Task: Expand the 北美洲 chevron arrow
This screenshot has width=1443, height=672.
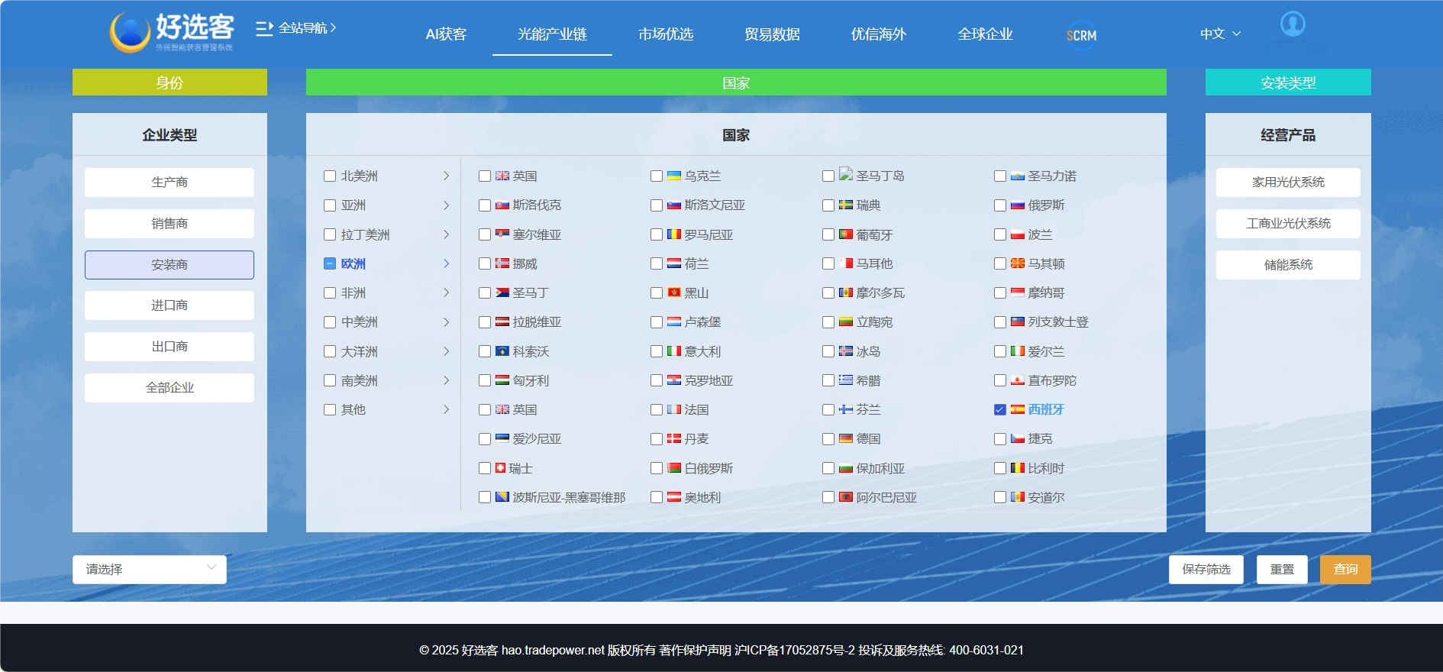Action: coord(446,176)
